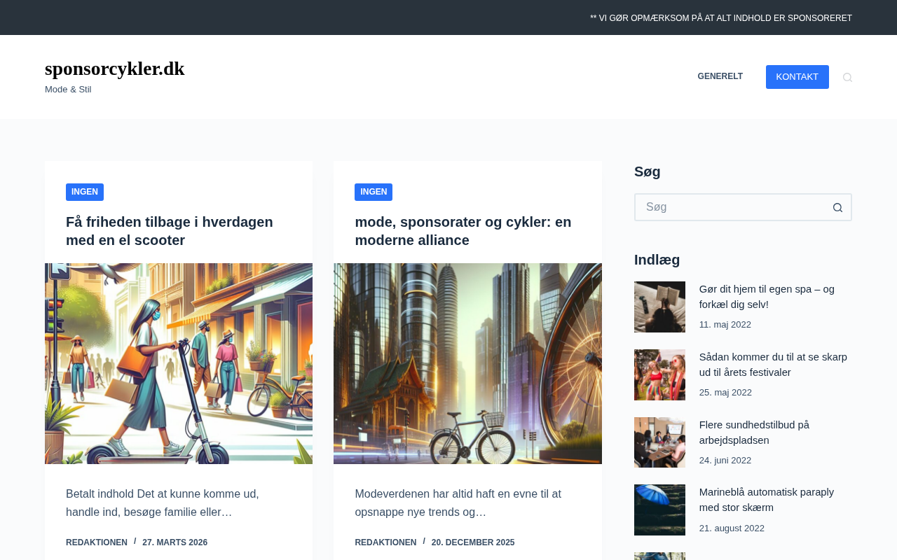Open the el scooter article title

click(170, 231)
